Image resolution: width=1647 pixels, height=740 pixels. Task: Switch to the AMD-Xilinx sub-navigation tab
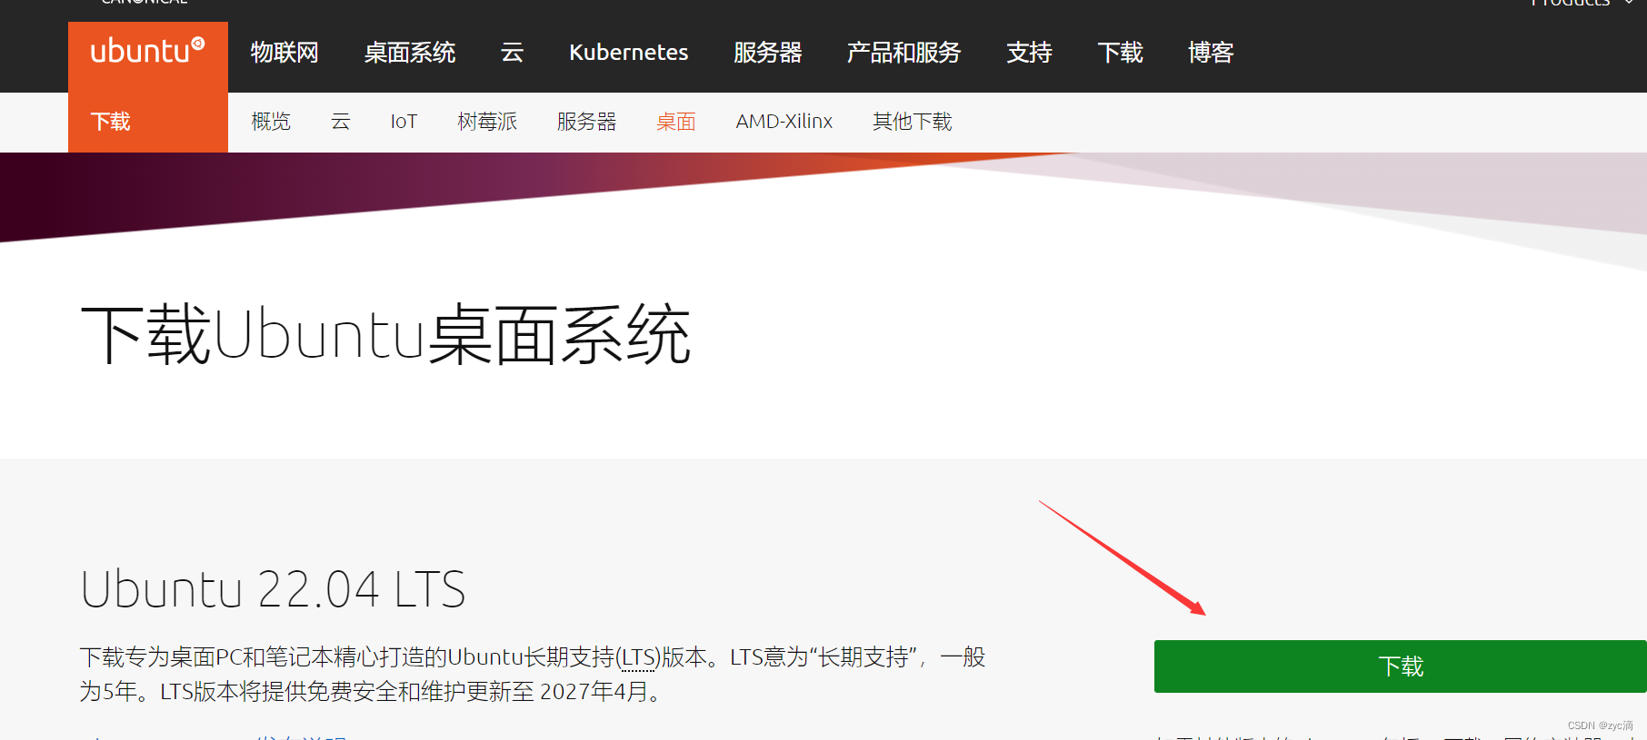pos(784,122)
